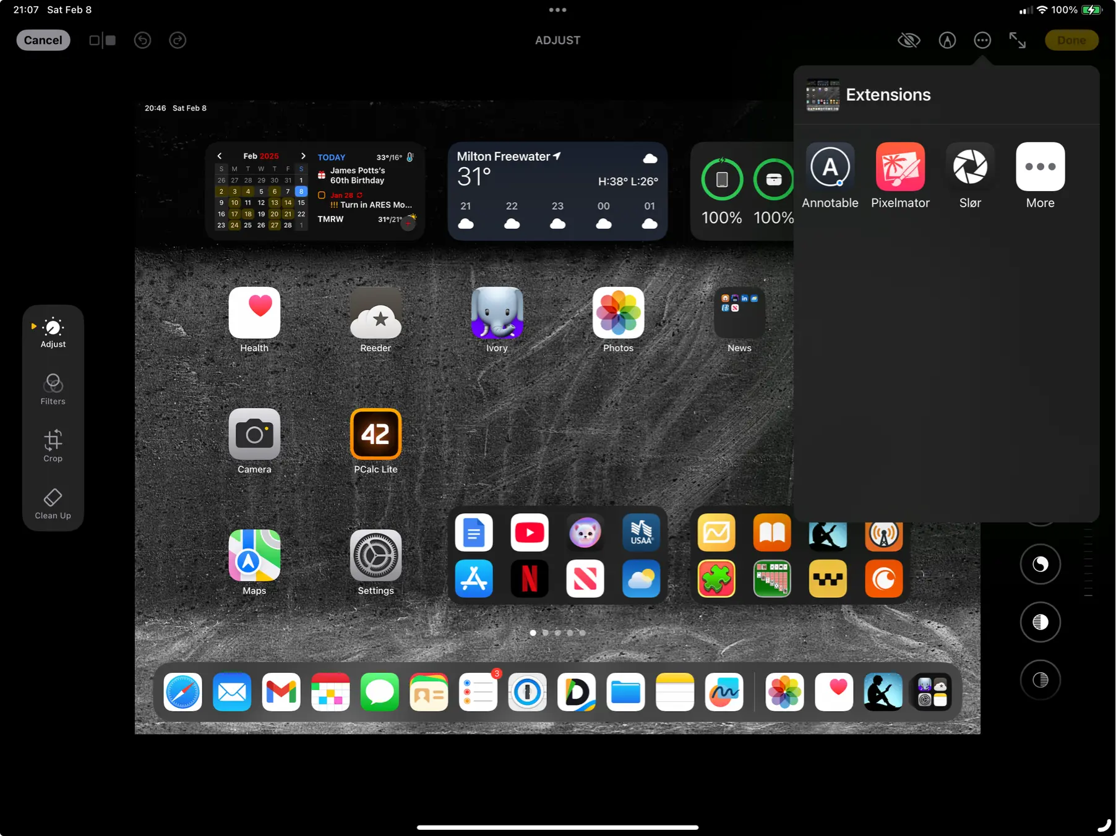The height and width of the screenshot is (836, 1116).
Task: Collapse the ellipsis extensions menu
Action: click(982, 40)
